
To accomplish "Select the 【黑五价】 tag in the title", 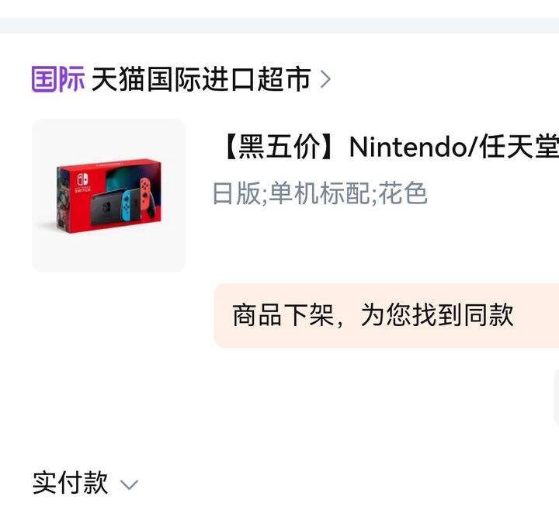I will click(279, 147).
